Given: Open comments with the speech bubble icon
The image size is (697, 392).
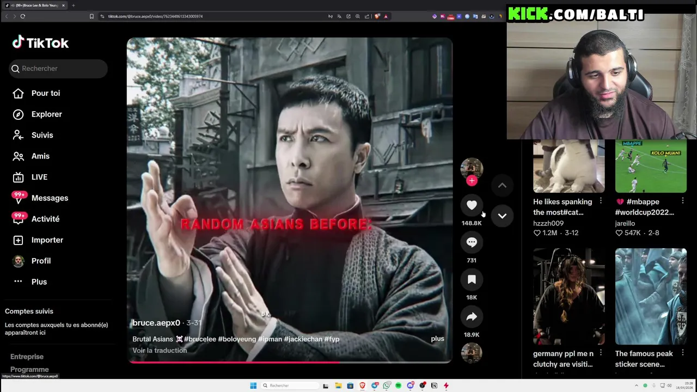Looking at the screenshot, I should (472, 242).
